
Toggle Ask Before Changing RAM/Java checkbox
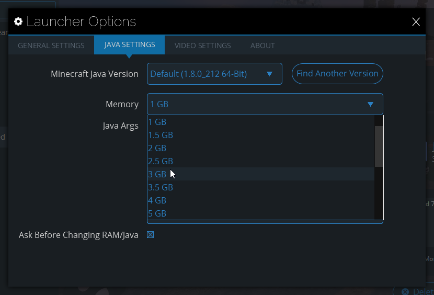point(150,235)
